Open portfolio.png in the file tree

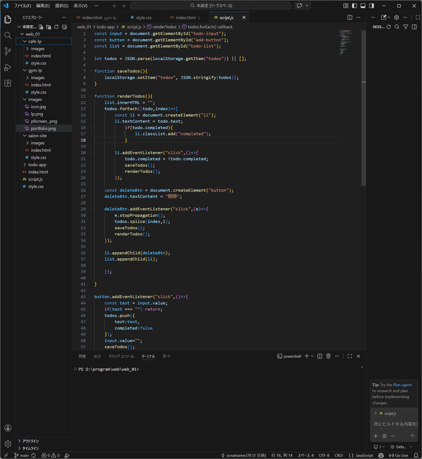pyautogui.click(x=44, y=128)
